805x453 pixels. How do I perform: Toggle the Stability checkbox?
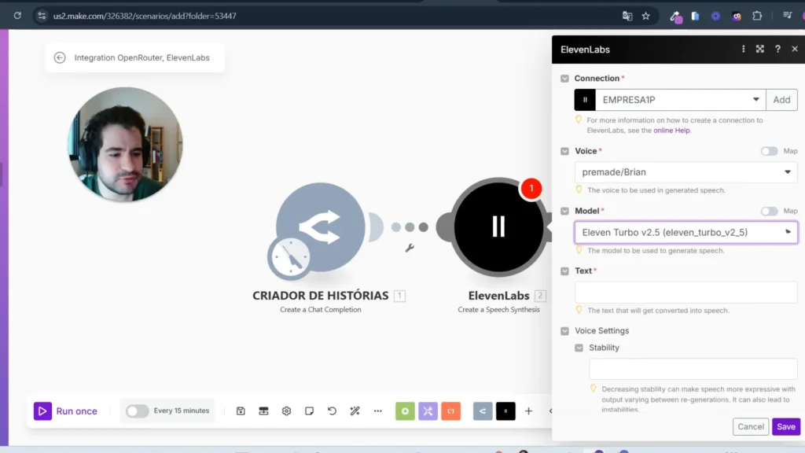tap(579, 348)
